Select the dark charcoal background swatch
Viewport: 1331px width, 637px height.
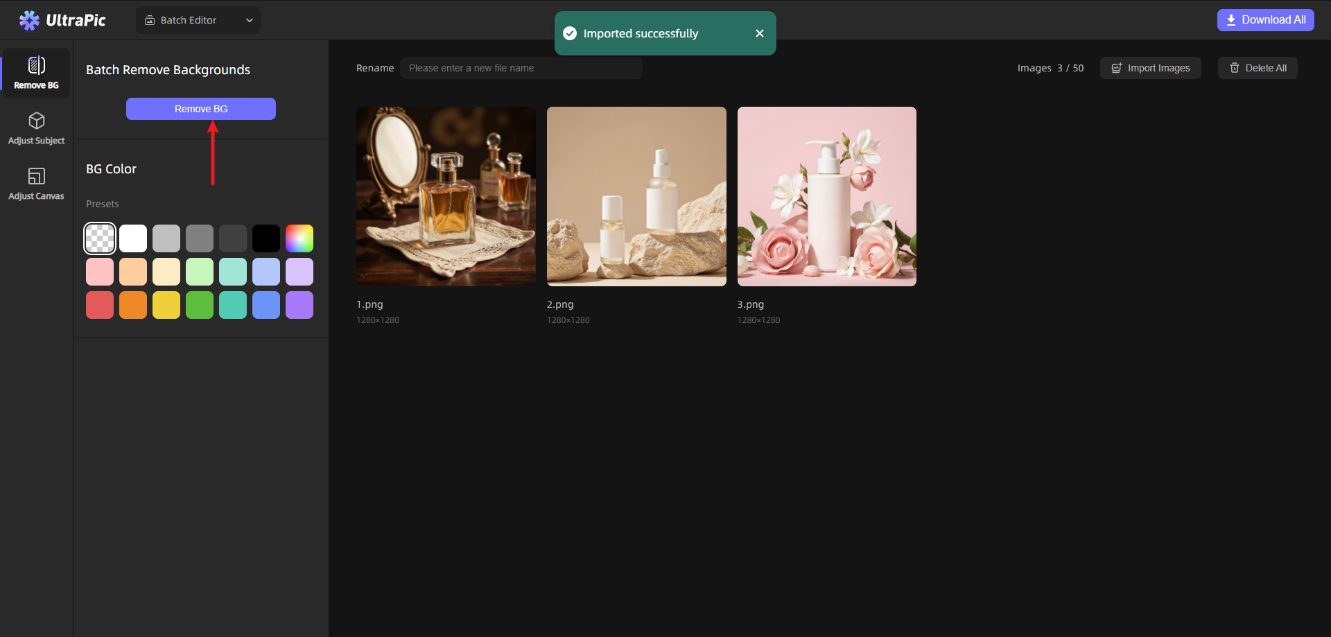(x=233, y=238)
